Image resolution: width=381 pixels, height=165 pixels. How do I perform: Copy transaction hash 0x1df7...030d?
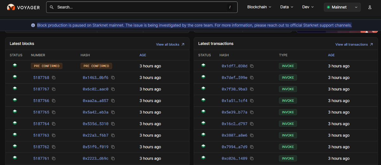click(252, 66)
